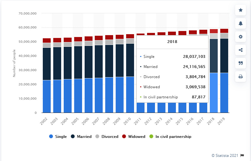Open chart settings gear icon
251x161 pixels.
241,37
